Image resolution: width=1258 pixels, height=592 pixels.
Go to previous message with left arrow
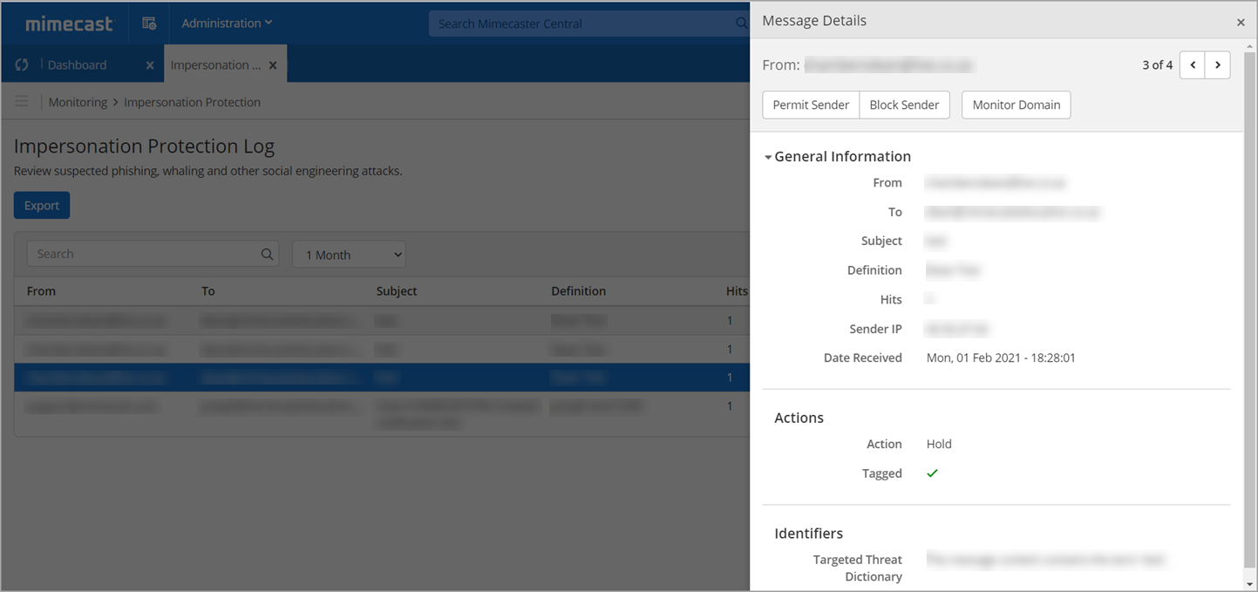(x=1192, y=65)
